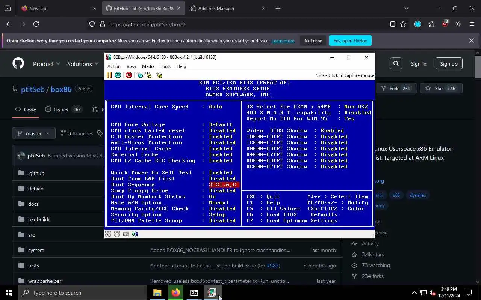Bookmark this page with the star icon

pyautogui.click(x=403, y=24)
